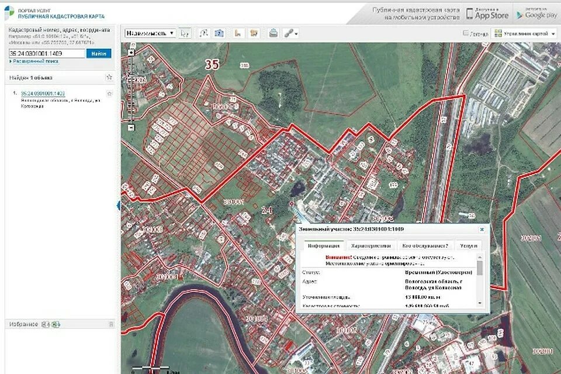This screenshot has width=561, height=374.
Task: Open the orange thematic chart tool
Action: click(238, 33)
